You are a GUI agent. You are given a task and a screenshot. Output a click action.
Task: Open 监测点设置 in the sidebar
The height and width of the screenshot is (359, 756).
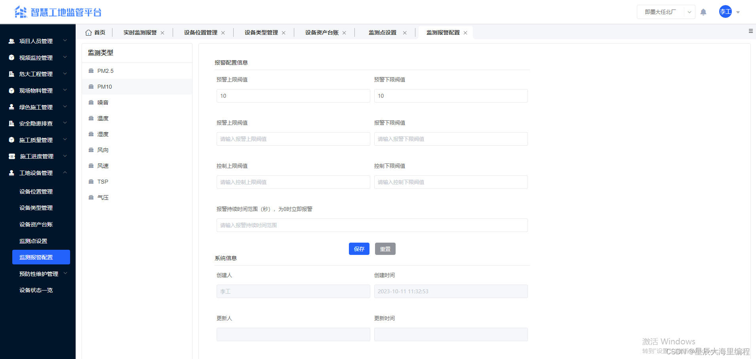point(33,241)
